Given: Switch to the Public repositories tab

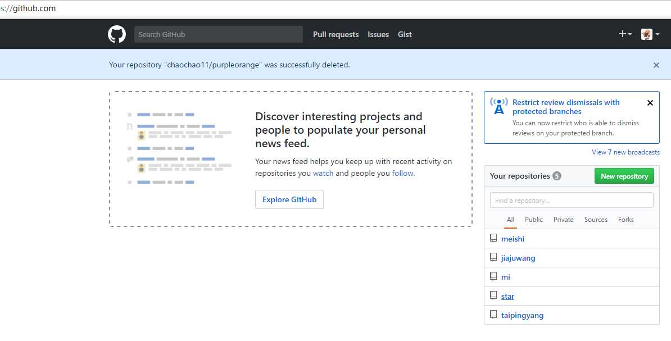Looking at the screenshot, I should pyautogui.click(x=534, y=220).
